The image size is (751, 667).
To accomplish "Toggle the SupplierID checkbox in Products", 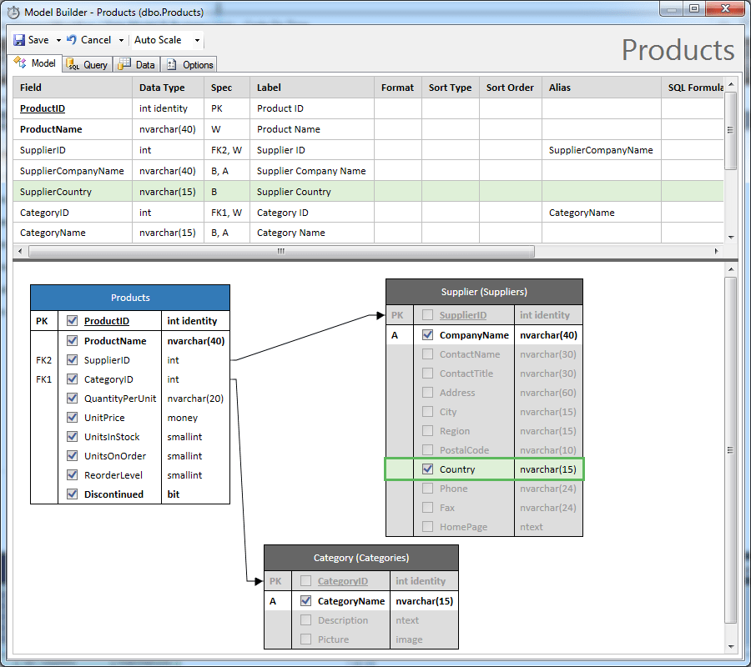I will 73,360.
